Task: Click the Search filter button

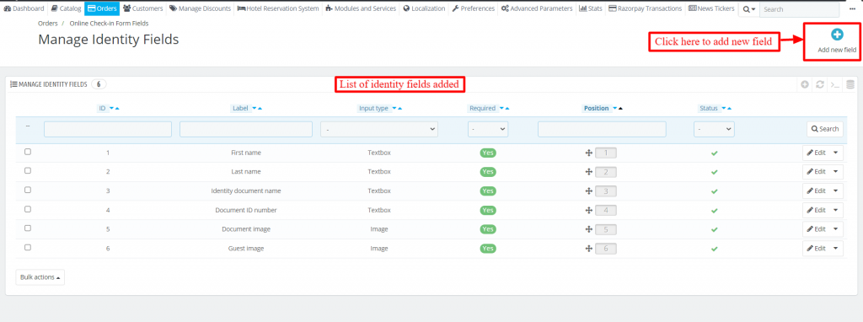Action: tap(825, 129)
